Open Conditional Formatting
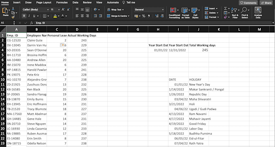This screenshot has height=147, width=275. (x=174, y=13)
